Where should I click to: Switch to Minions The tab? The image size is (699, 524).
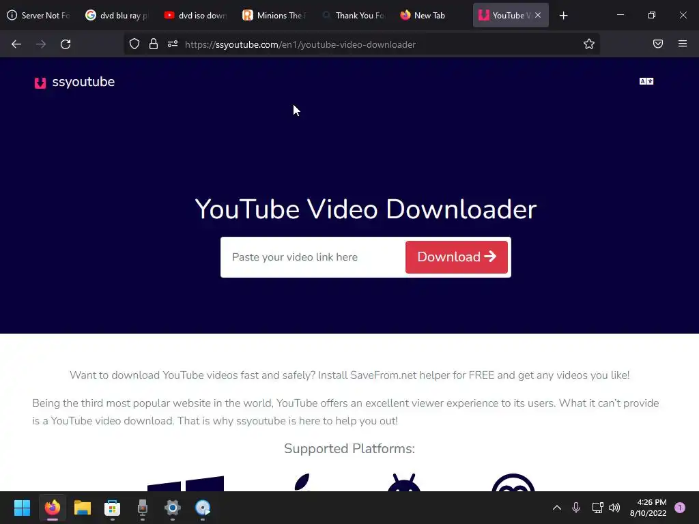point(274,15)
